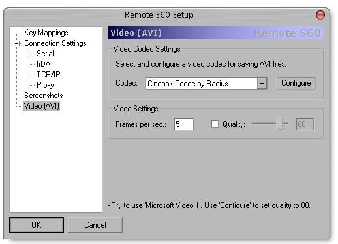This screenshot has height=244, width=338.
Task: Select the Serial connection item
Action: coord(45,54)
